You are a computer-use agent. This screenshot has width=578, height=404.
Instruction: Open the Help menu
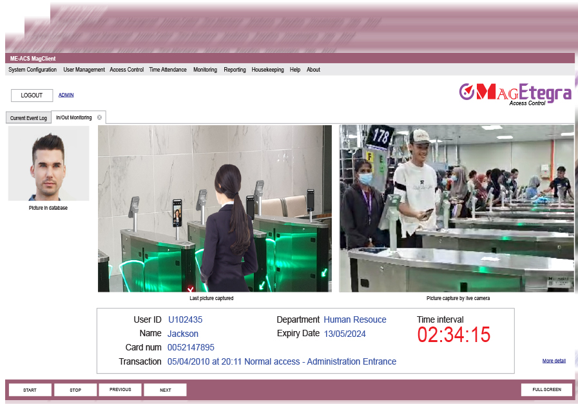(295, 70)
